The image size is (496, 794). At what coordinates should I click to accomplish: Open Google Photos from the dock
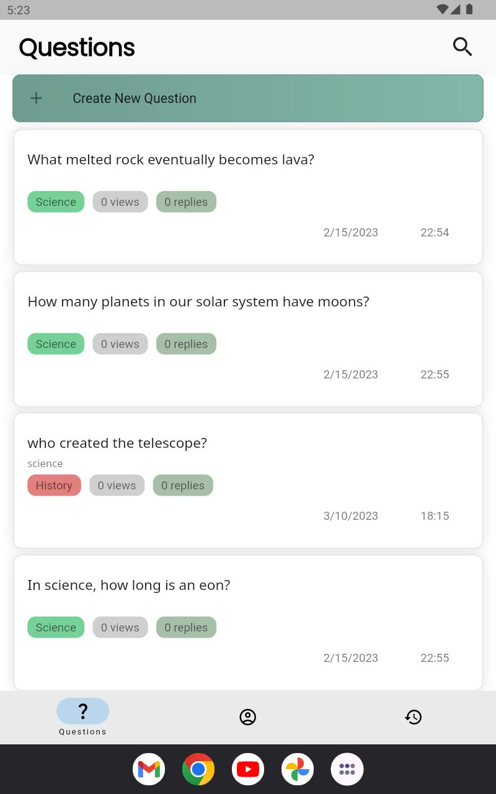298,769
